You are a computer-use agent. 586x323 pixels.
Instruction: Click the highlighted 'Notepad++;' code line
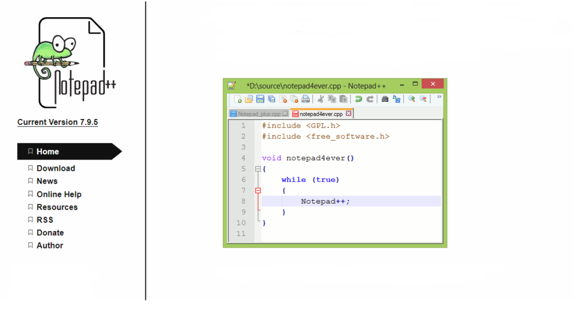tap(351, 201)
